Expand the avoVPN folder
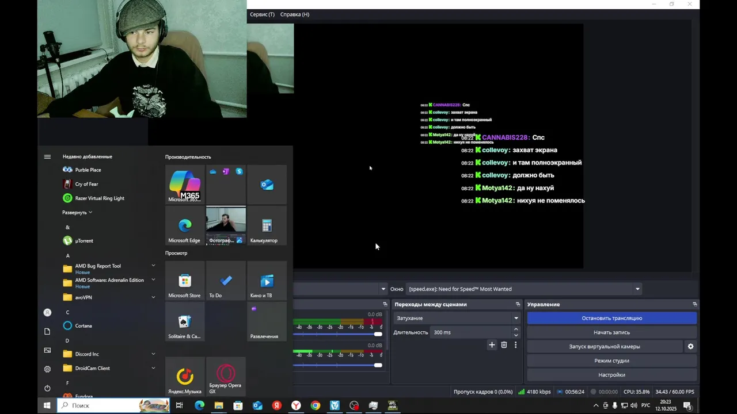 [x=153, y=297]
